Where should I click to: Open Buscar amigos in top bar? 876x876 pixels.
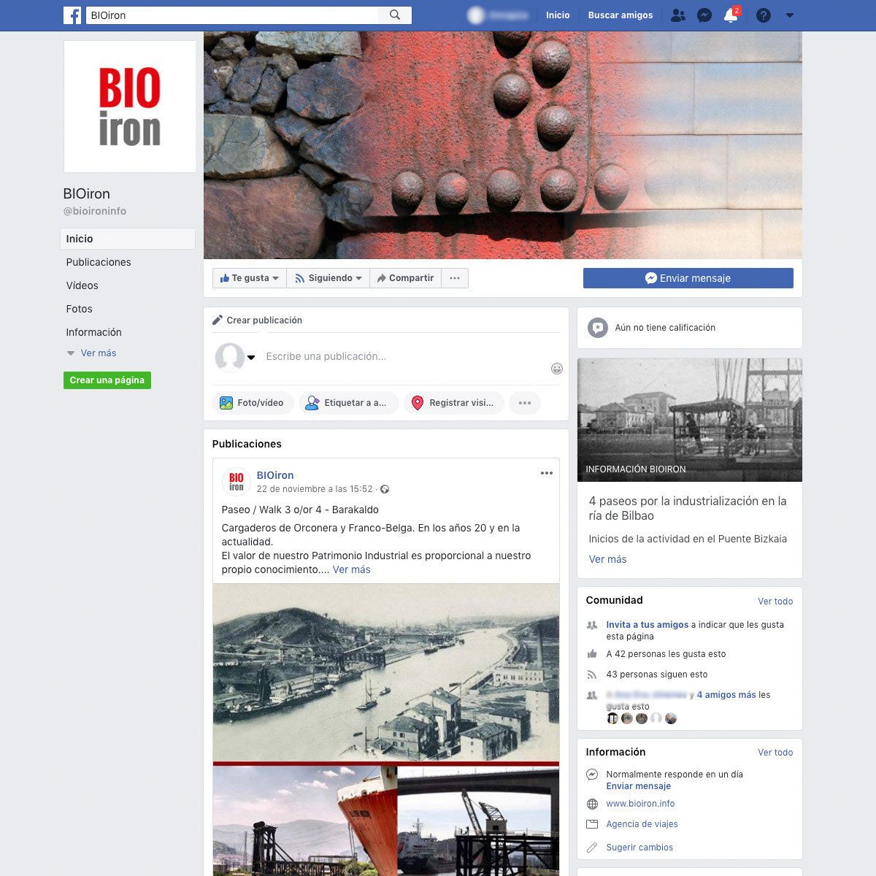(x=620, y=15)
